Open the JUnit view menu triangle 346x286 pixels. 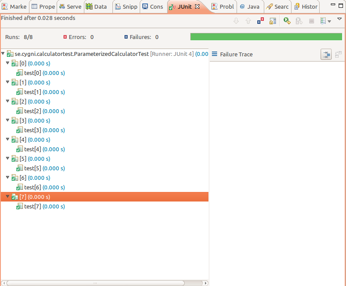[x=339, y=19]
